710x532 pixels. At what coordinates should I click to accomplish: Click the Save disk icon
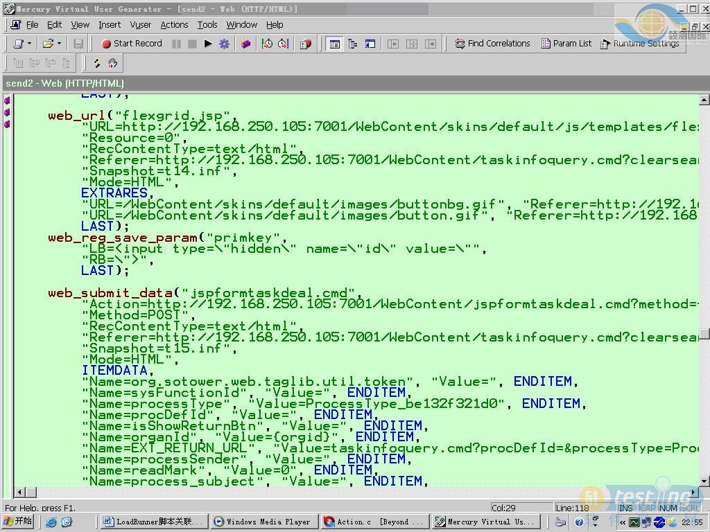(x=78, y=44)
